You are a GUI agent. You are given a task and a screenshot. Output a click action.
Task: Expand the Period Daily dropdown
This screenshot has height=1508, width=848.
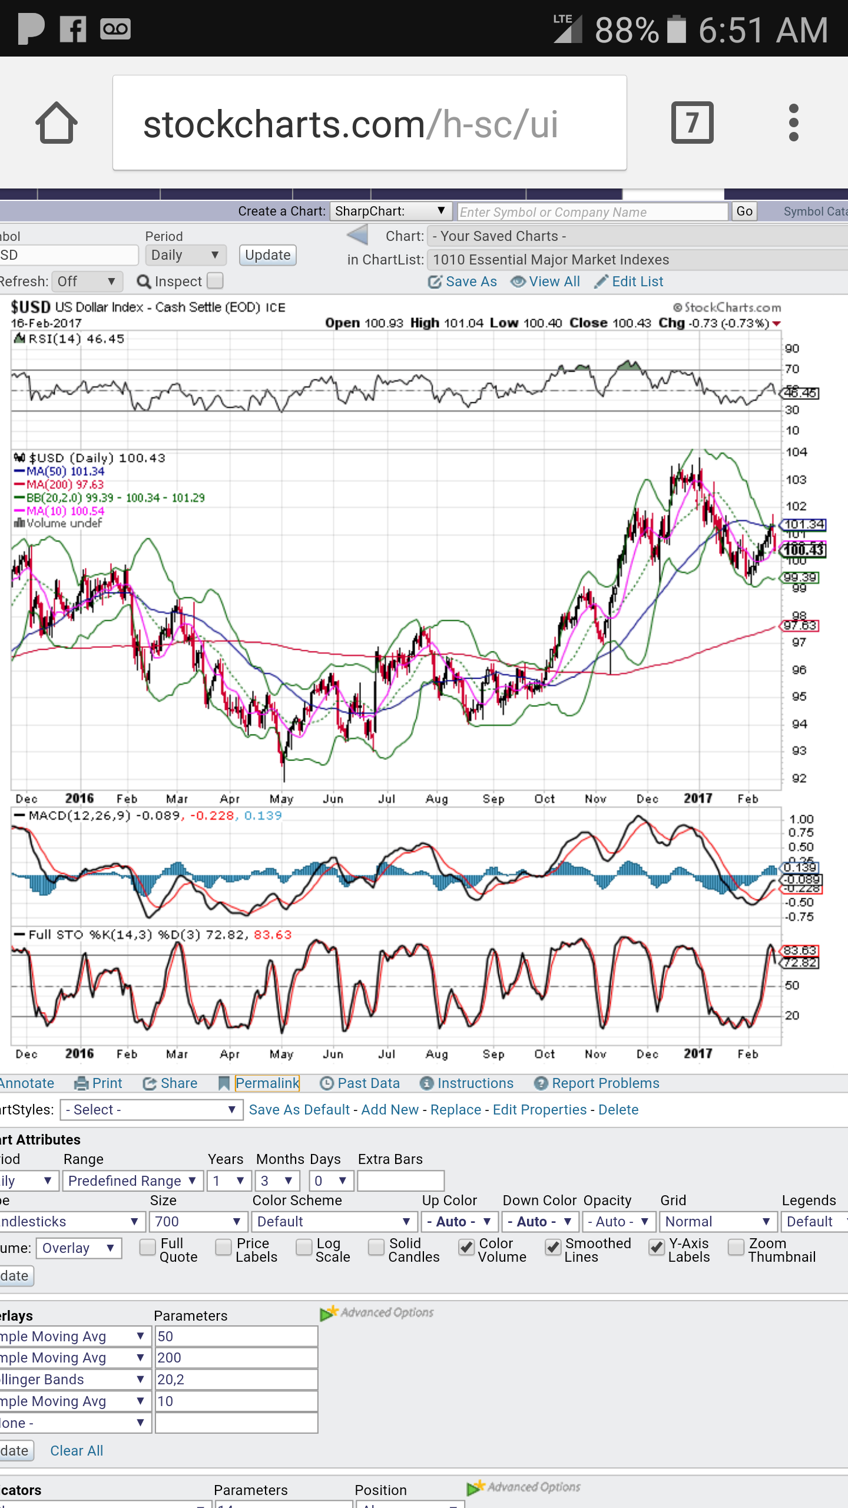tap(184, 255)
